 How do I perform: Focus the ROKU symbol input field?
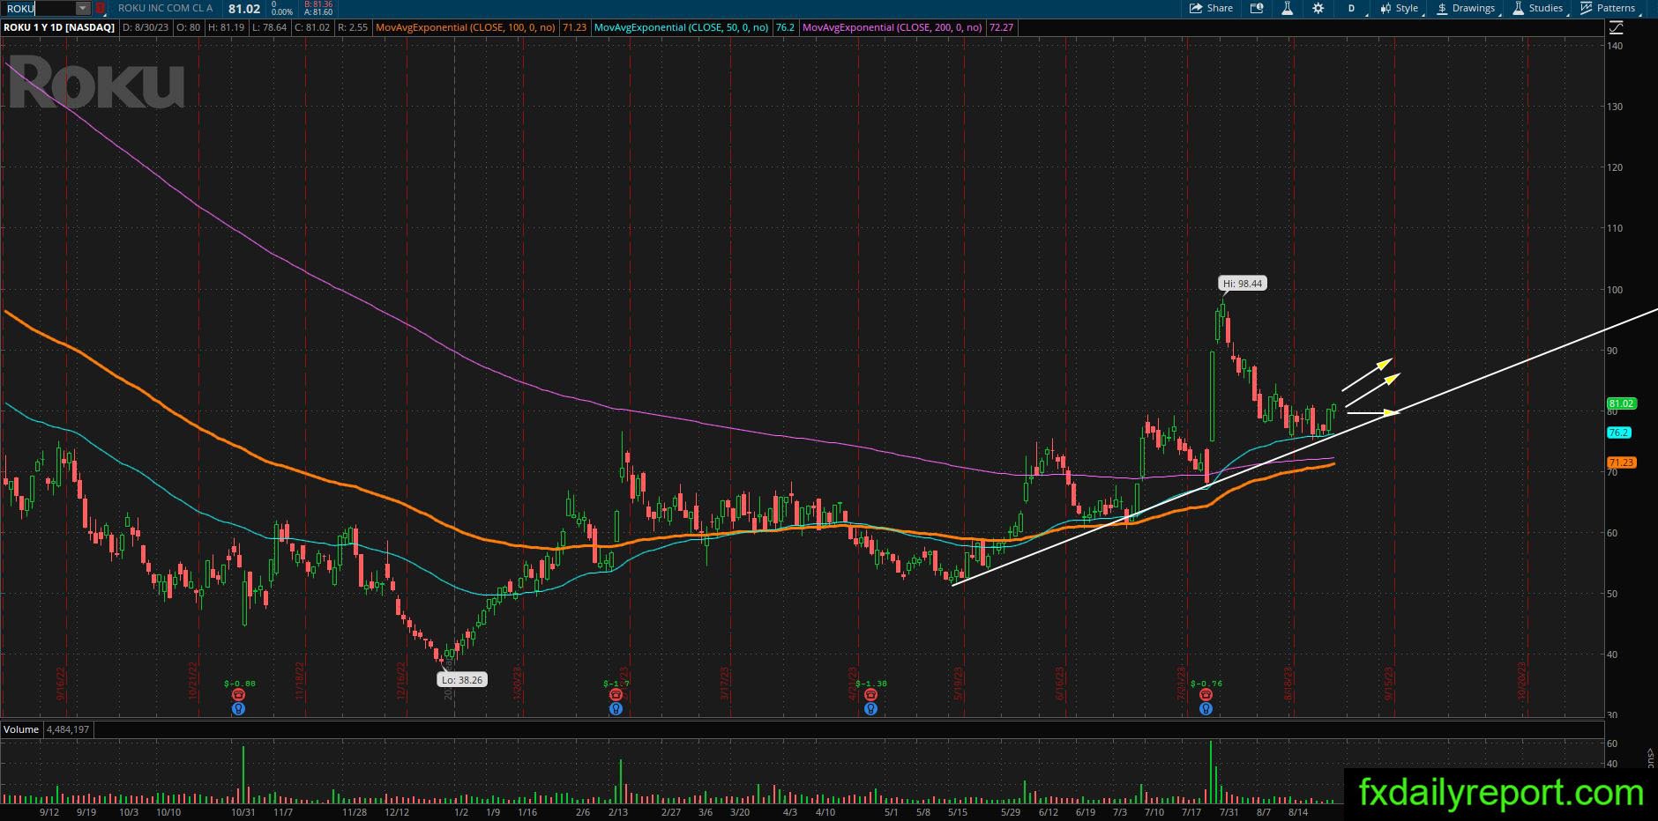coord(40,9)
